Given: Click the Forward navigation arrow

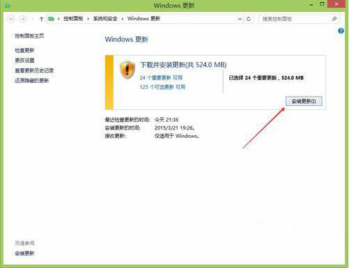Looking at the screenshot, I should (x=22, y=19).
